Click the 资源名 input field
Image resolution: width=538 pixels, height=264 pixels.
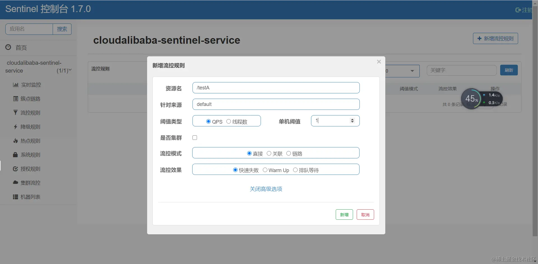pyautogui.click(x=276, y=88)
